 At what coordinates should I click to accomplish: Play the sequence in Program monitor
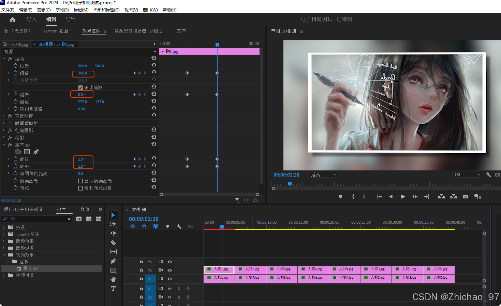[403, 197]
